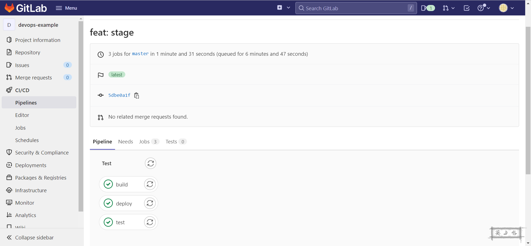Select Pipelines in the CI/CD submenu

click(39, 102)
